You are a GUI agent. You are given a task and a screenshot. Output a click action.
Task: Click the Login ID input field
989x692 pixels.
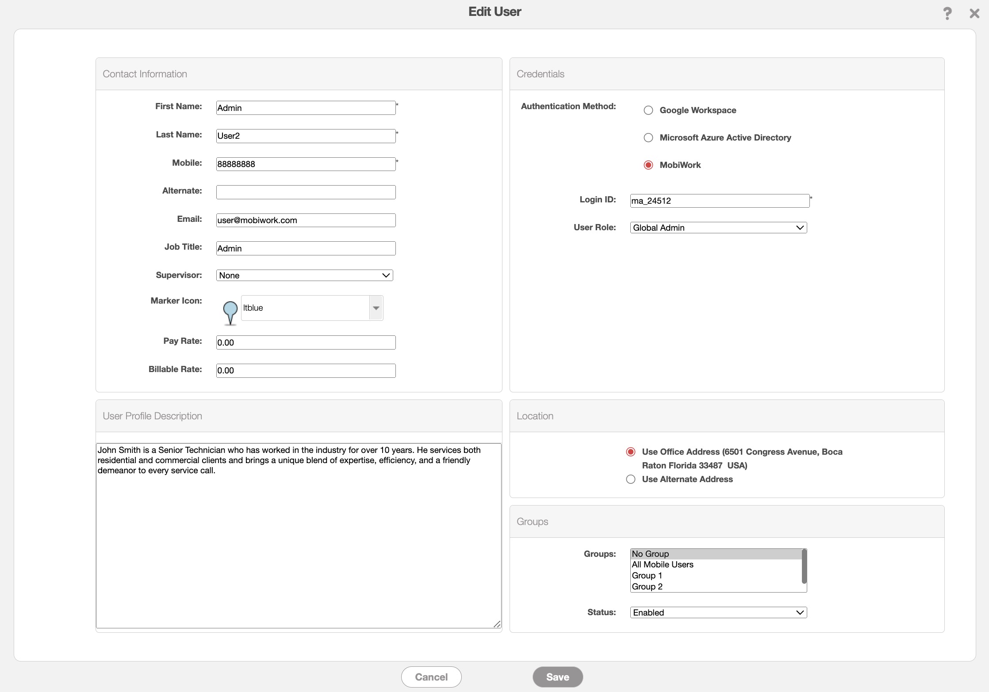coord(720,201)
